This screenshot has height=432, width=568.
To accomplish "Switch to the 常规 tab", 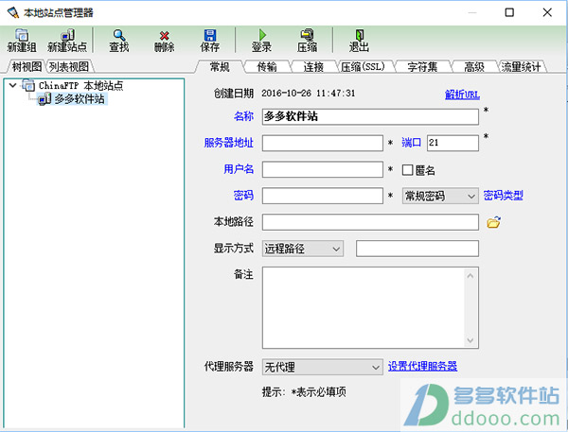I will [x=220, y=67].
